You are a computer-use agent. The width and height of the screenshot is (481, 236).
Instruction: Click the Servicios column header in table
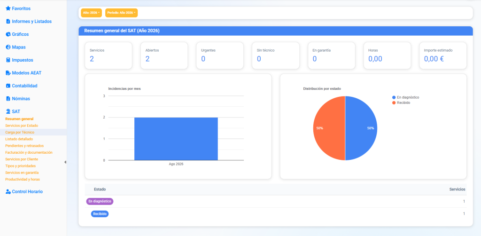pos(457,189)
